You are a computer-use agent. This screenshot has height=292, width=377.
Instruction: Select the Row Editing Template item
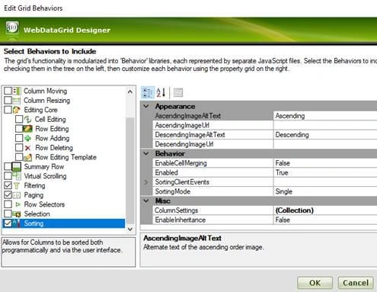[x=65, y=157]
